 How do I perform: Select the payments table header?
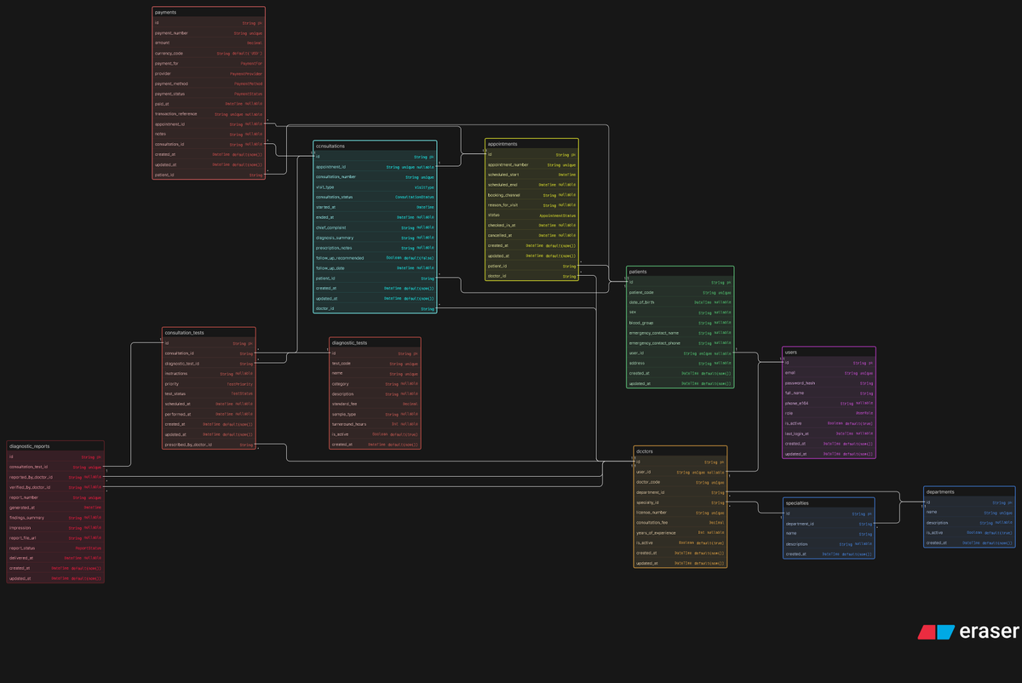point(209,13)
